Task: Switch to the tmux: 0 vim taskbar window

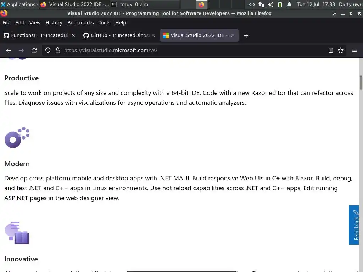Action: point(145,4)
